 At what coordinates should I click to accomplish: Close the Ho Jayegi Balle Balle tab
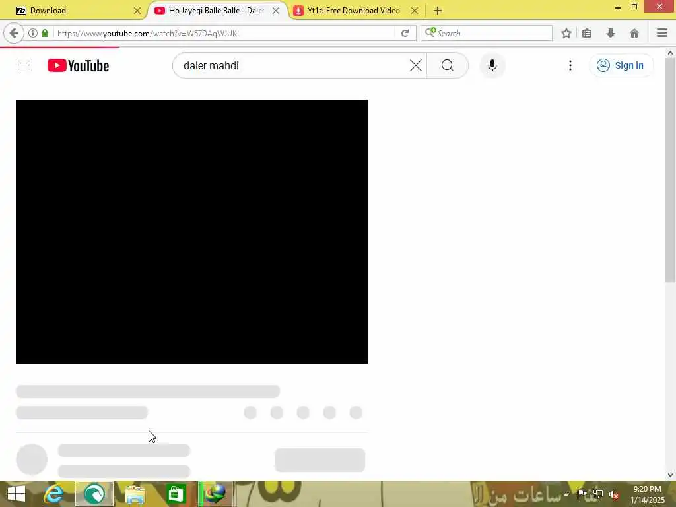pos(276,11)
